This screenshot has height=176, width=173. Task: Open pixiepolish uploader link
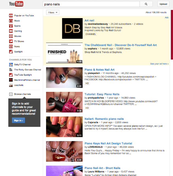[x=94, y=73]
